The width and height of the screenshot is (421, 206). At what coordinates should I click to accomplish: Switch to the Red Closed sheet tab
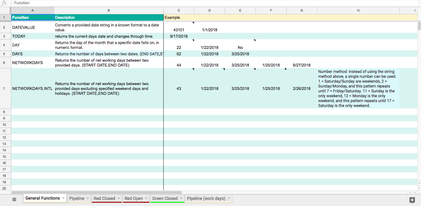(104, 198)
